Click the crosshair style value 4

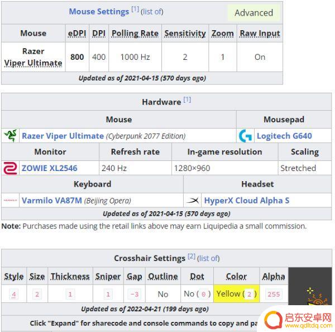(x=13, y=295)
